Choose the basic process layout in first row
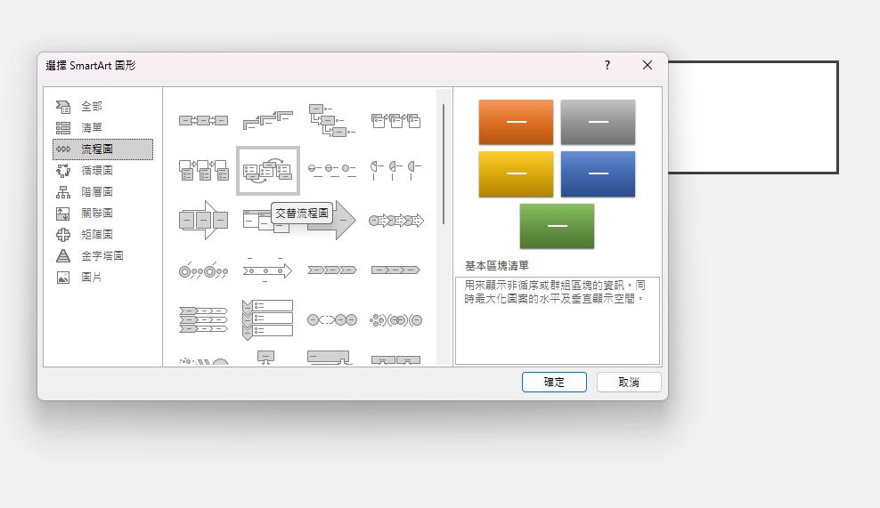 (203, 121)
